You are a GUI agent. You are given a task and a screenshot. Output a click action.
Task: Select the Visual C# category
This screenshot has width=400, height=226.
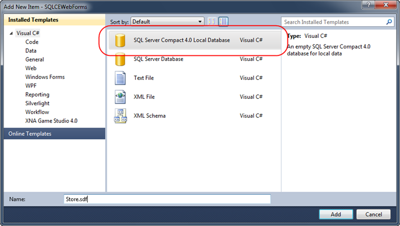[28, 33]
